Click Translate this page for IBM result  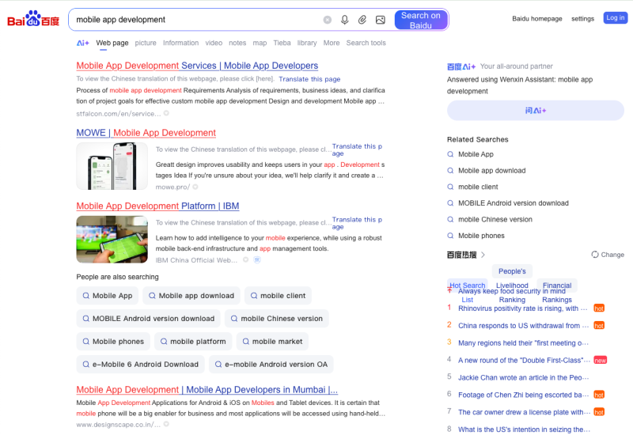(x=357, y=223)
